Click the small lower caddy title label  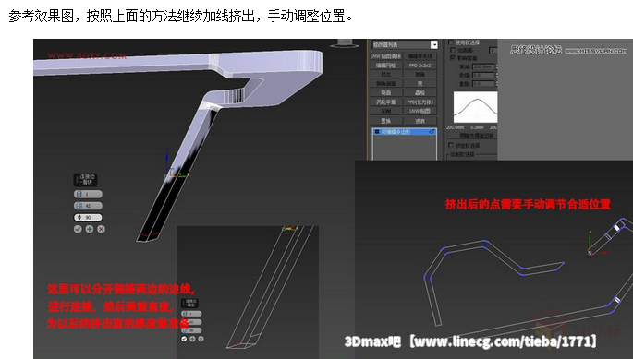(x=190, y=304)
